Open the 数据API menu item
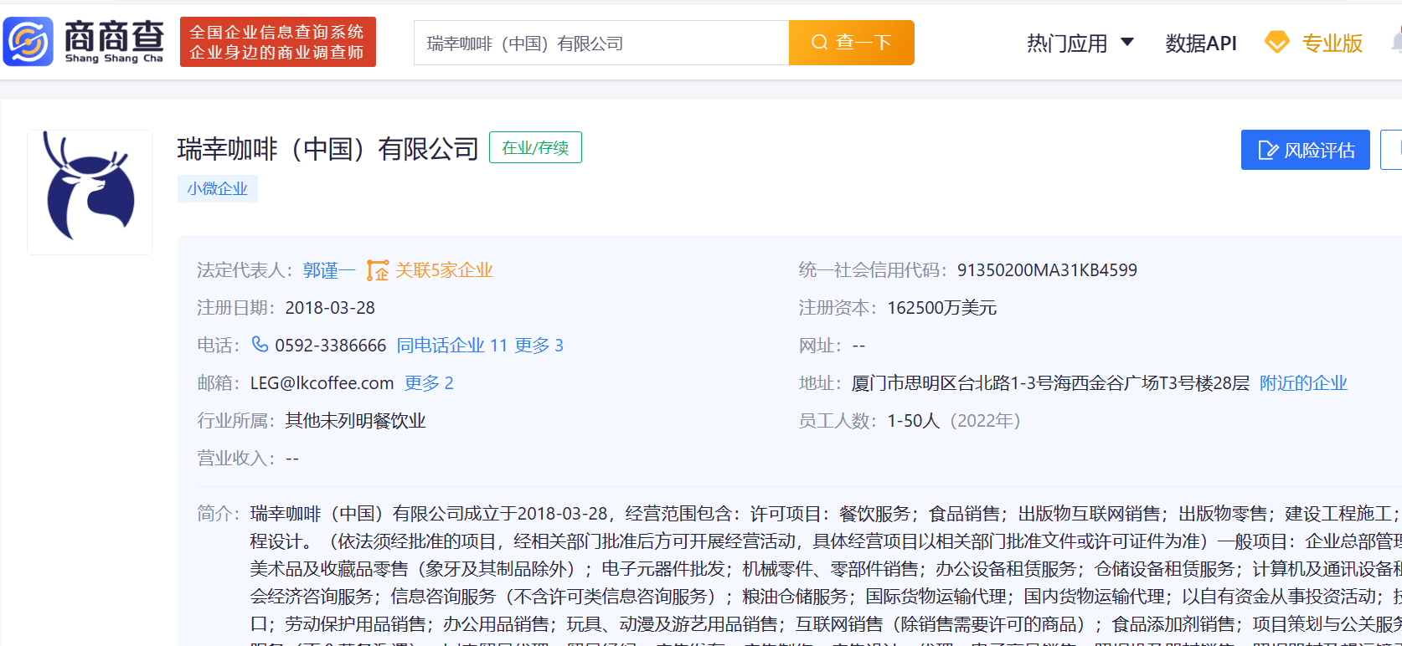Screen dimensions: 1402x646 point(1200,44)
